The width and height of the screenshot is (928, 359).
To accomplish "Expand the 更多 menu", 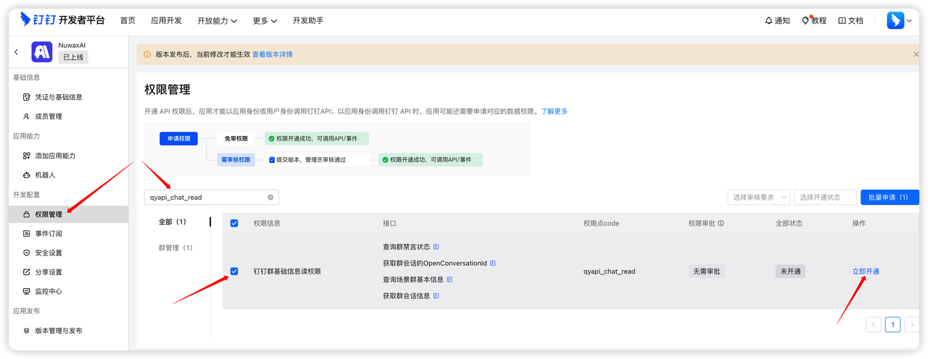I will [x=265, y=20].
